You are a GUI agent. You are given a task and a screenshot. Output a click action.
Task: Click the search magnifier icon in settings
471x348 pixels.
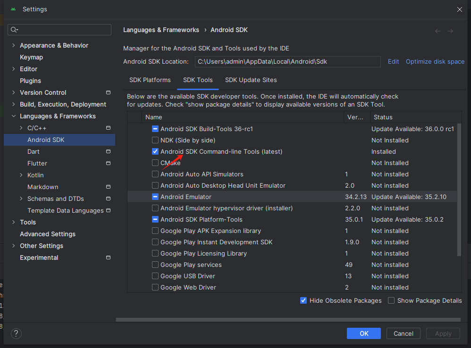coord(14,30)
